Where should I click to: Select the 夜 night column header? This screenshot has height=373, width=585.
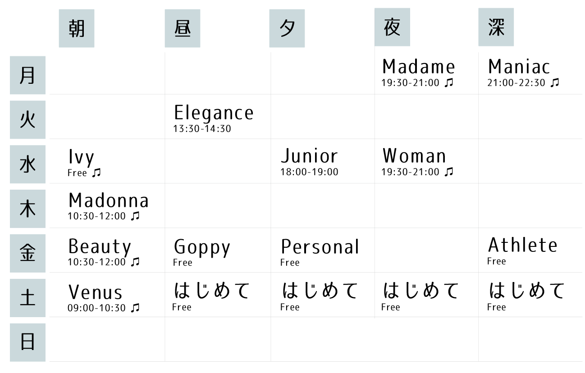392,27
